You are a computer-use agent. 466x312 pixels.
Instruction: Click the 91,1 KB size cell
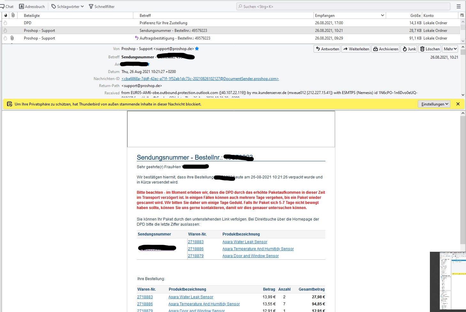click(x=415, y=38)
